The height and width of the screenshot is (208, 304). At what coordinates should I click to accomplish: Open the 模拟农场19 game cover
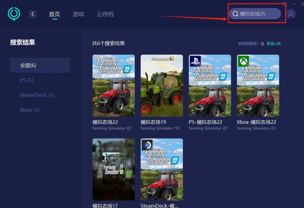[x=162, y=86]
